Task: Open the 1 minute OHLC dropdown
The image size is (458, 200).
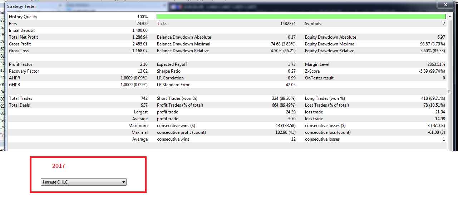Action: click(x=84, y=182)
